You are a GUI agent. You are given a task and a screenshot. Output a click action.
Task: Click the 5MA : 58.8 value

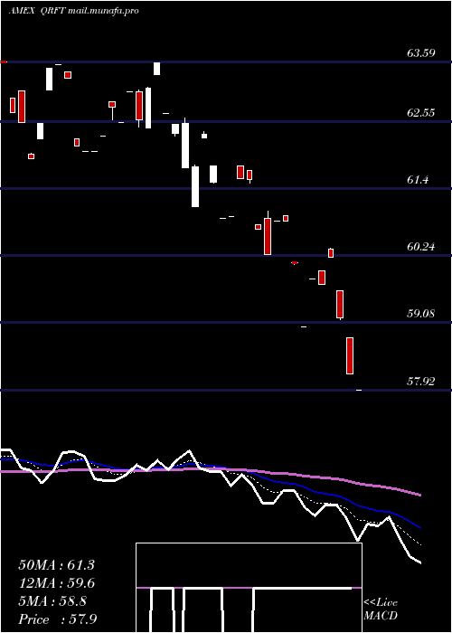click(52, 601)
